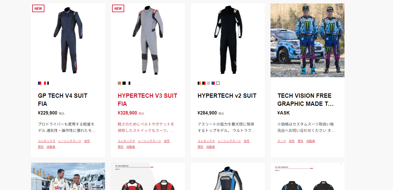Click NEW badge on HYPERTECH V3 card
This screenshot has height=190, width=393.
tap(118, 8)
